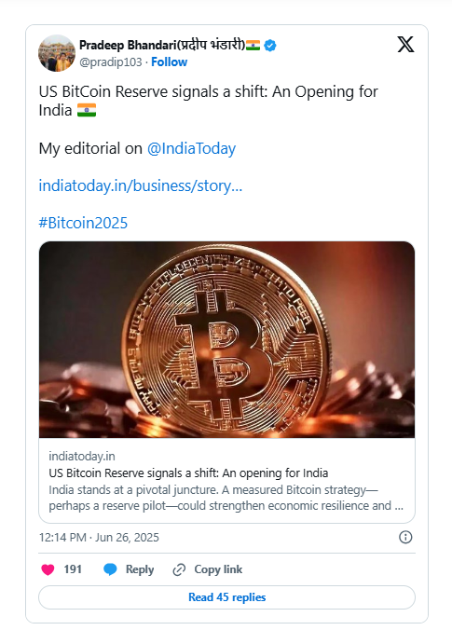Click the blue reply bubble icon
Image resolution: width=452 pixels, height=644 pixels.
(x=110, y=569)
